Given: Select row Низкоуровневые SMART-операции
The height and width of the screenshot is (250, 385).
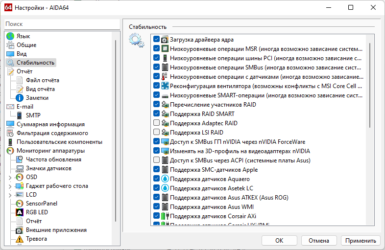Looking at the screenshot, I should (266, 95).
